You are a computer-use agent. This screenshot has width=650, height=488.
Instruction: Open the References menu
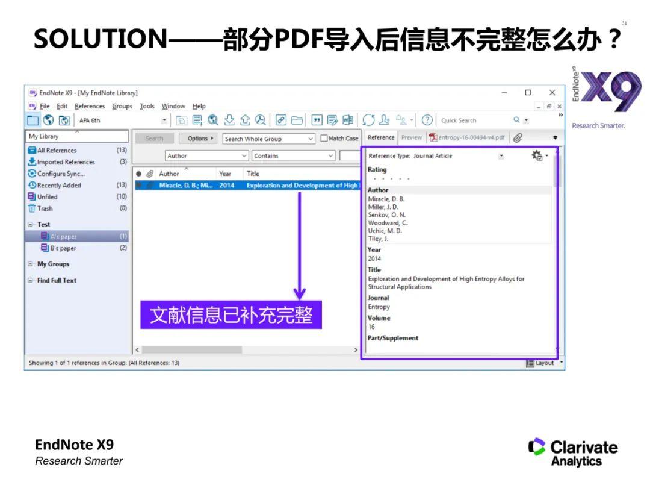click(89, 105)
